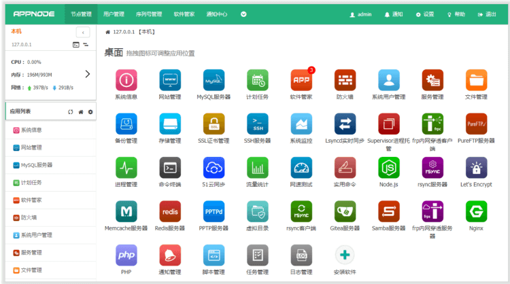Open the Node.js icon
Viewport: 510px width, 284px height.
point(389,168)
